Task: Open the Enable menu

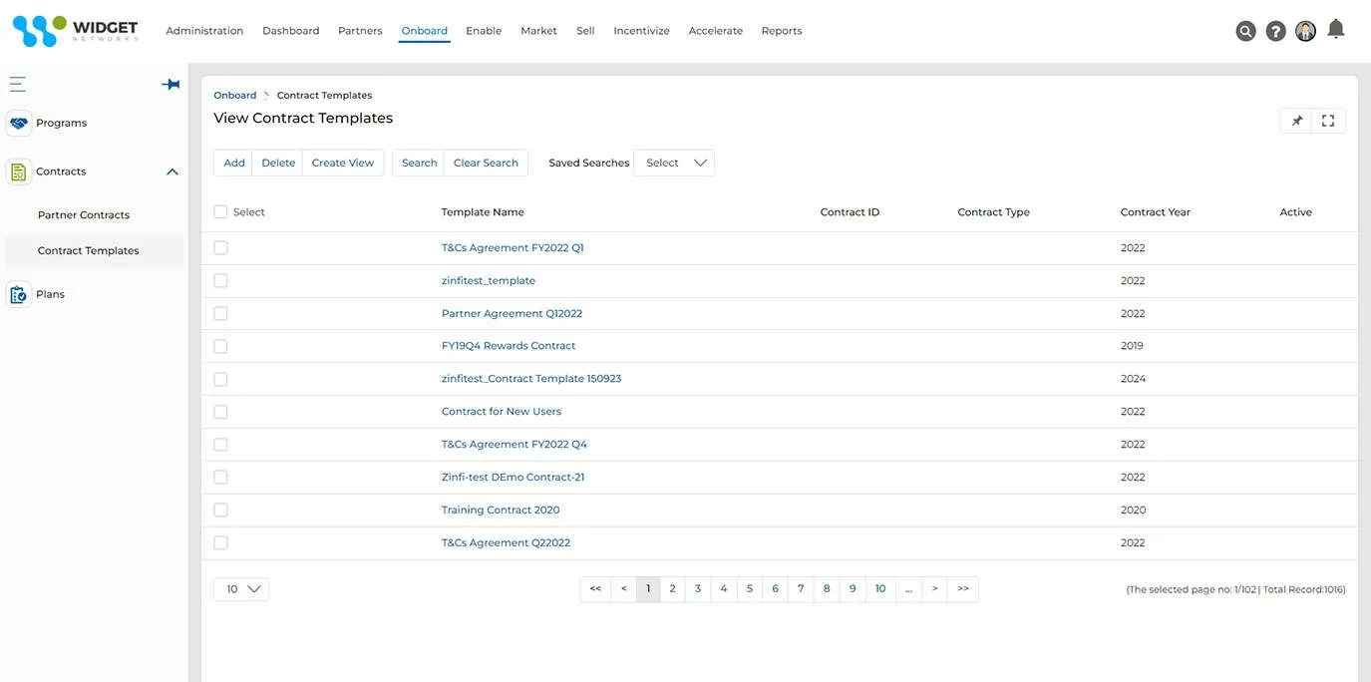Action: point(484,31)
